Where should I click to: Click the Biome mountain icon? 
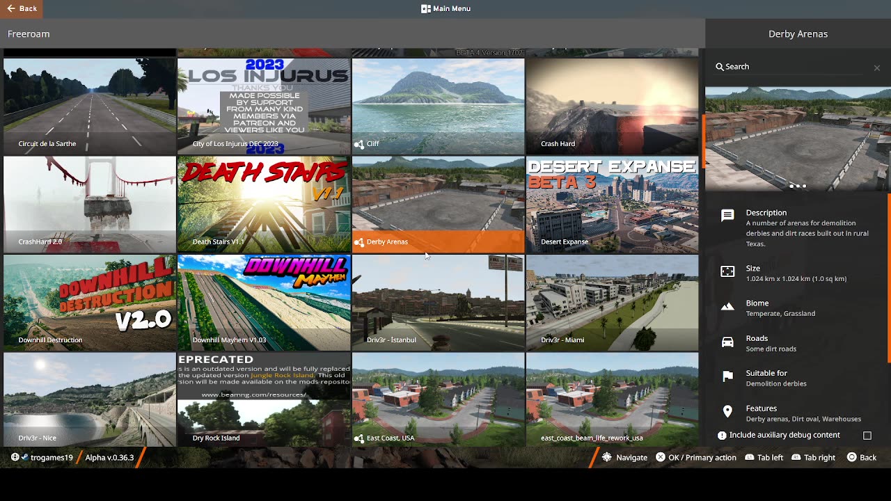tap(727, 307)
